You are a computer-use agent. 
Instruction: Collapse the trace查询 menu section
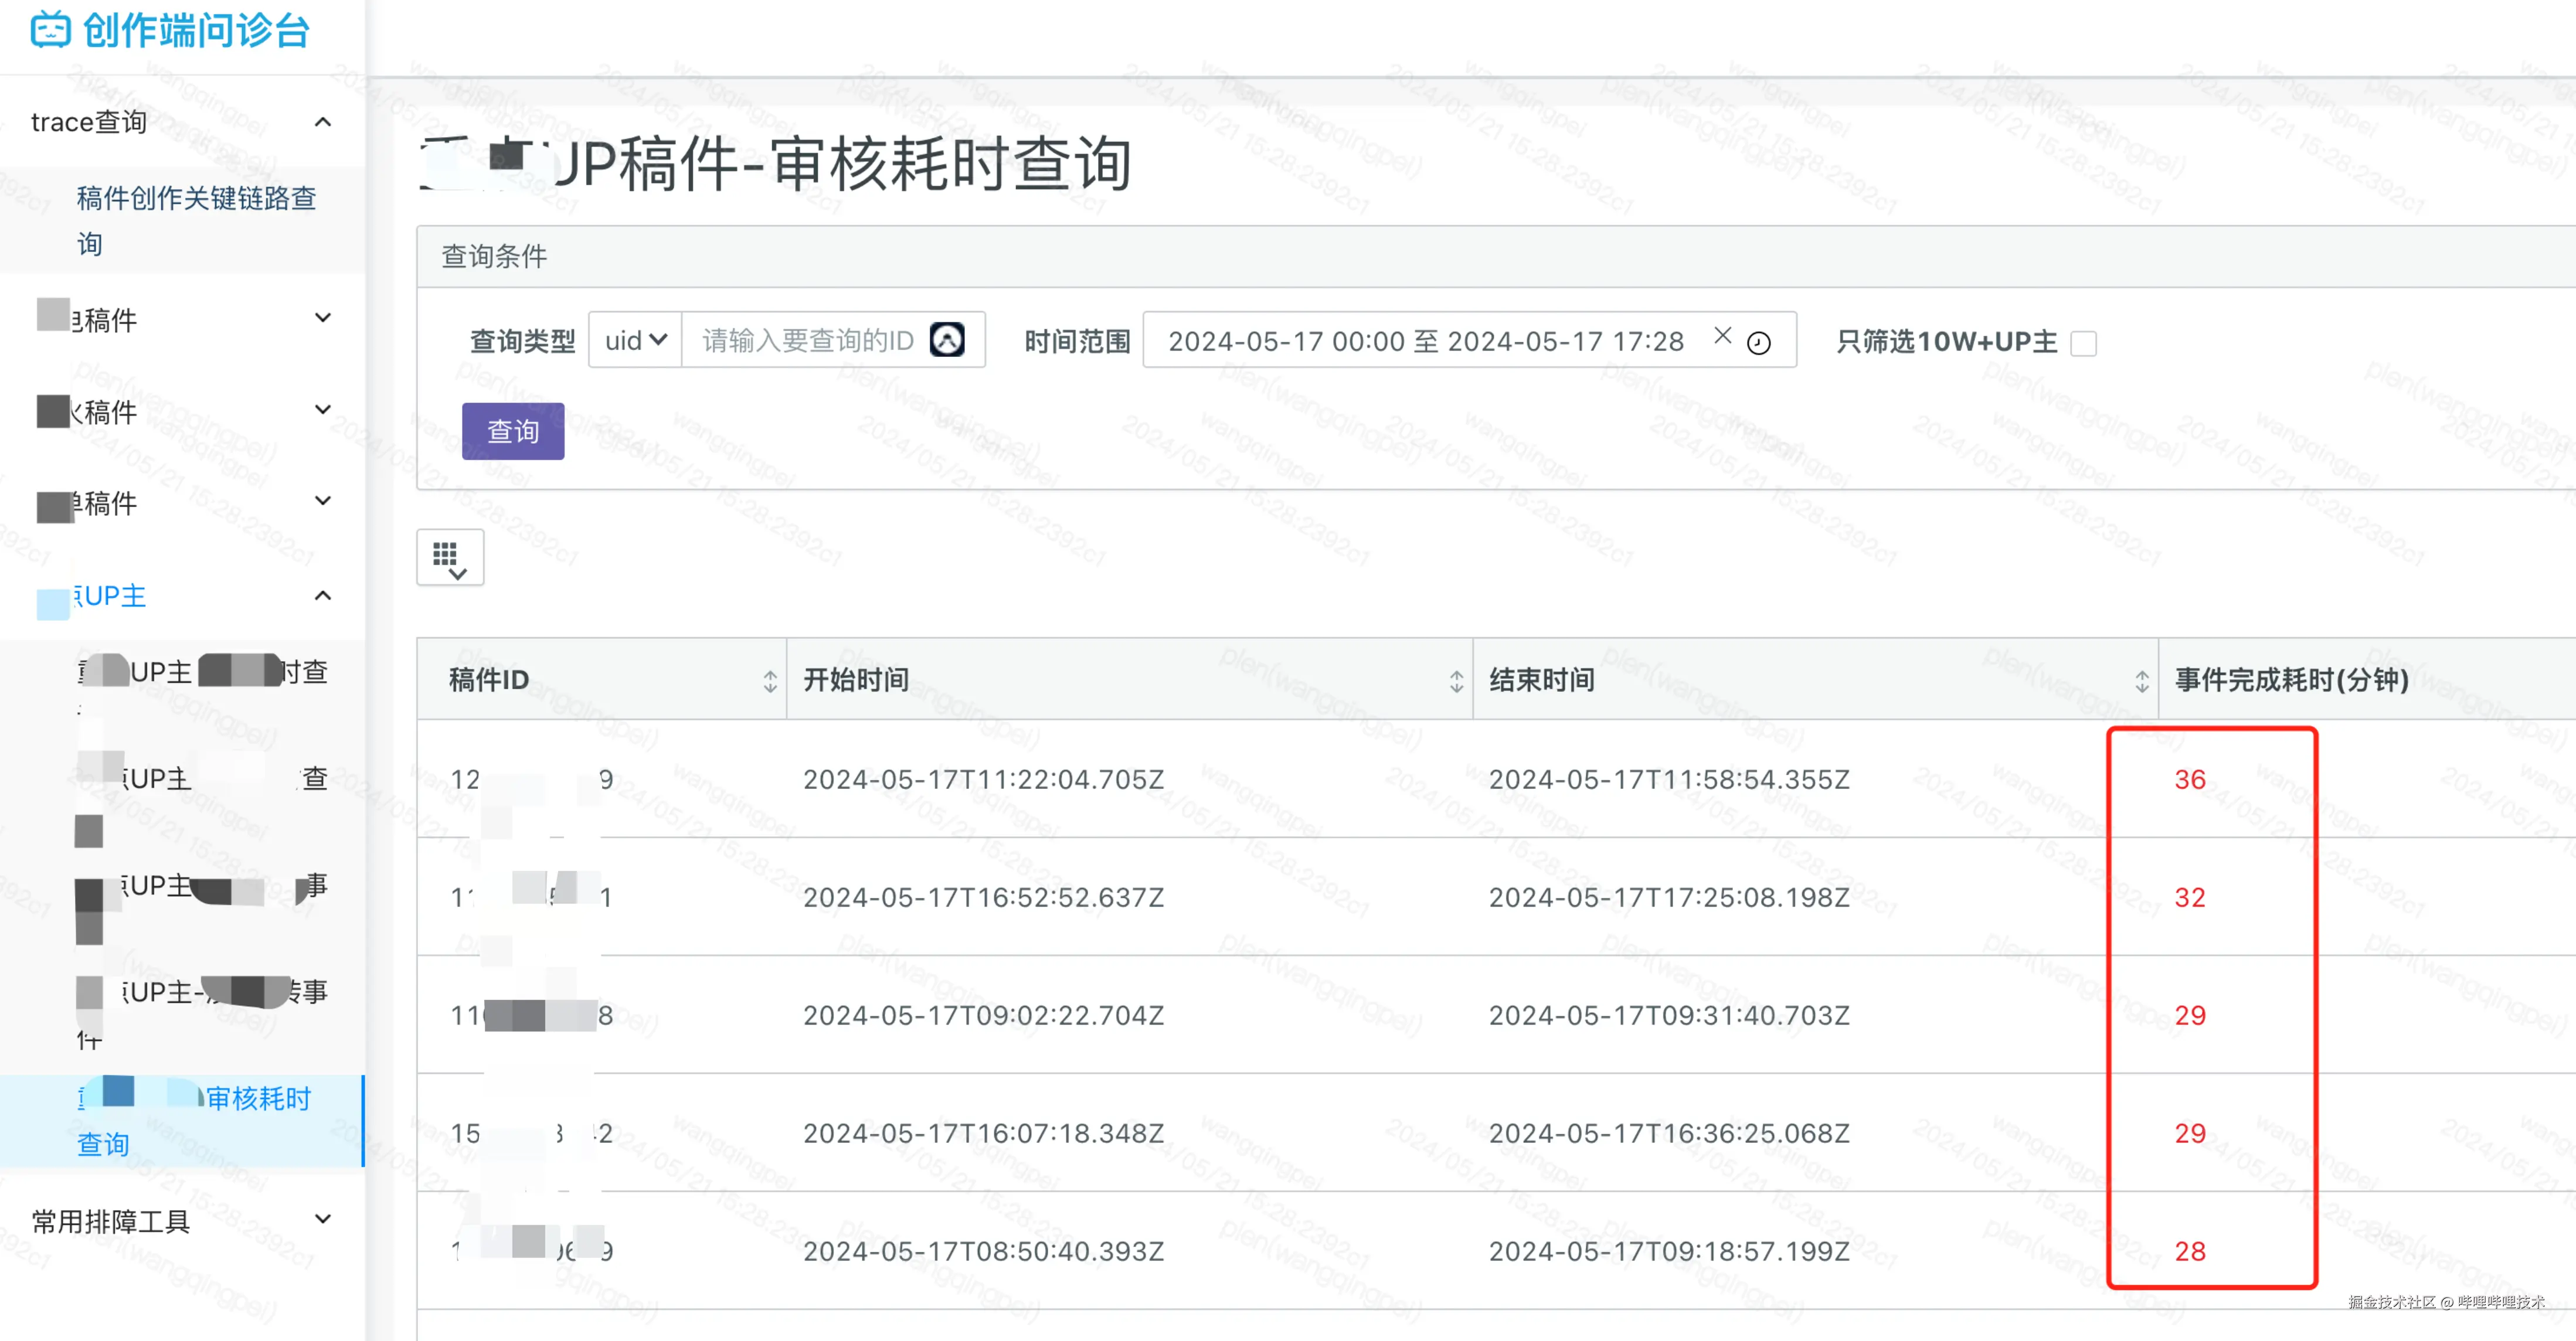coord(322,122)
